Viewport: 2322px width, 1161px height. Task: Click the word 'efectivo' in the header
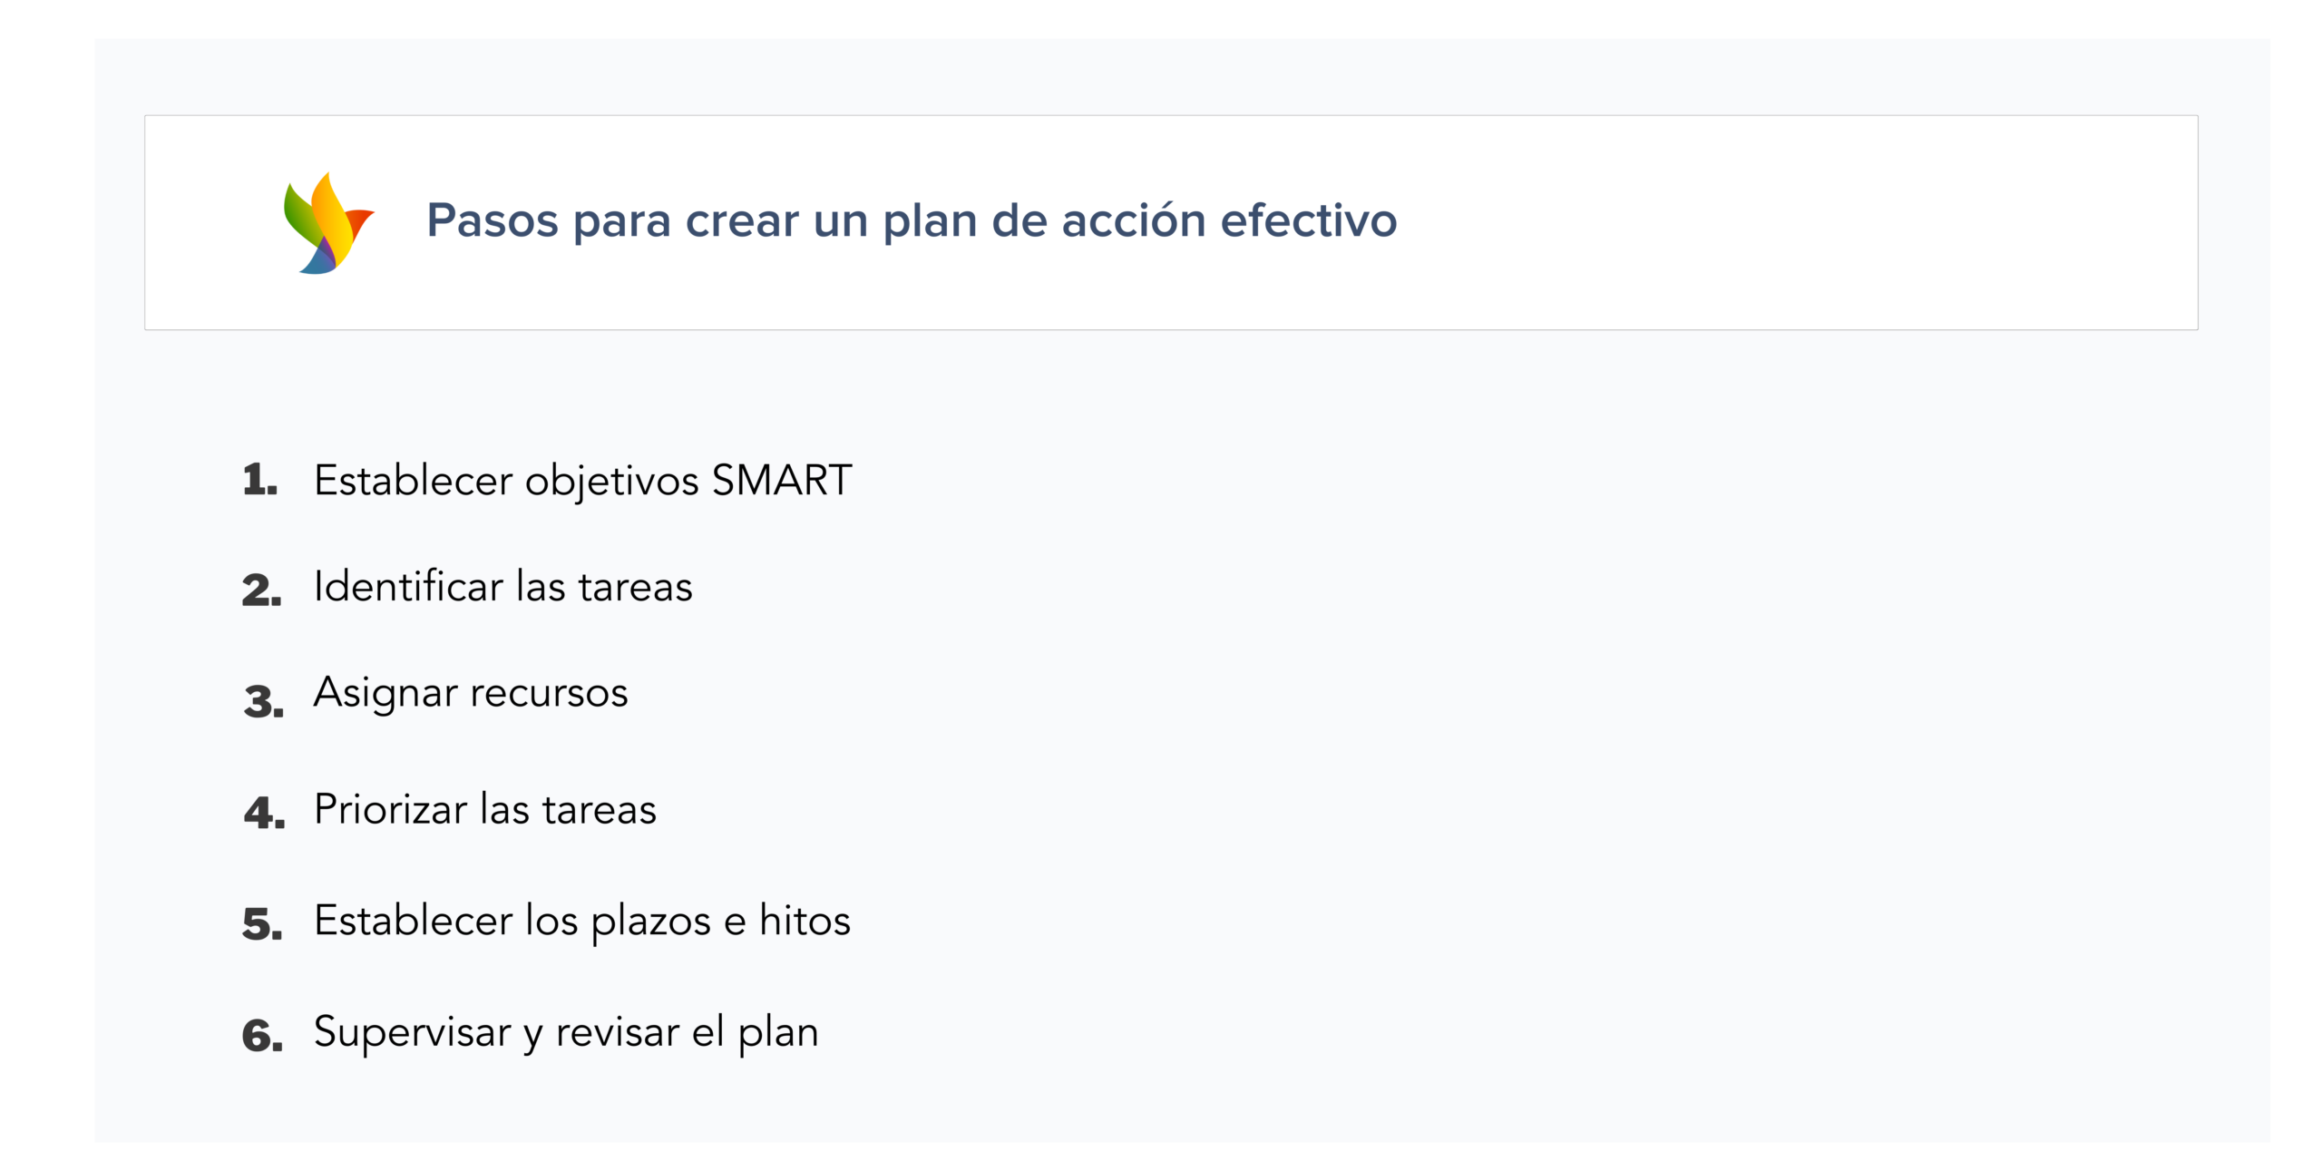[x=1308, y=220]
